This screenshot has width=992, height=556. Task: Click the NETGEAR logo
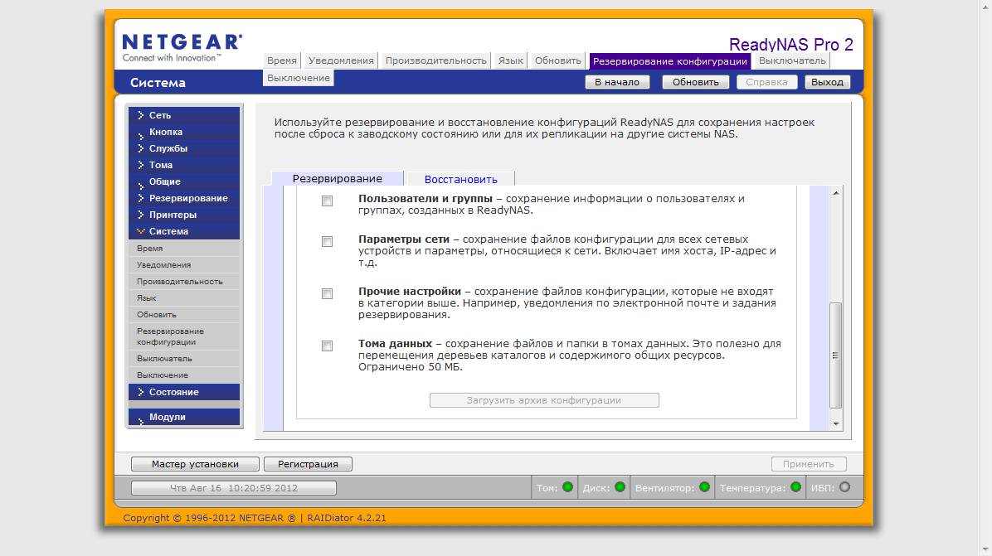point(182,48)
